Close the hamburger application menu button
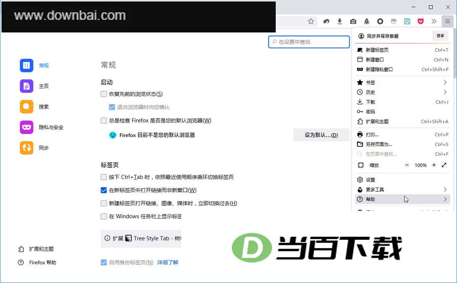The width and height of the screenshot is (457, 283). pos(447,21)
